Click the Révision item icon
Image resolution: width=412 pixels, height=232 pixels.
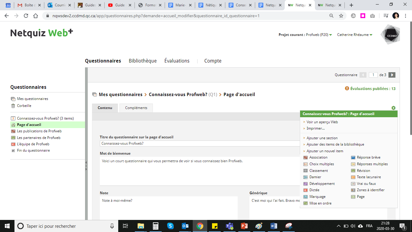353,171
